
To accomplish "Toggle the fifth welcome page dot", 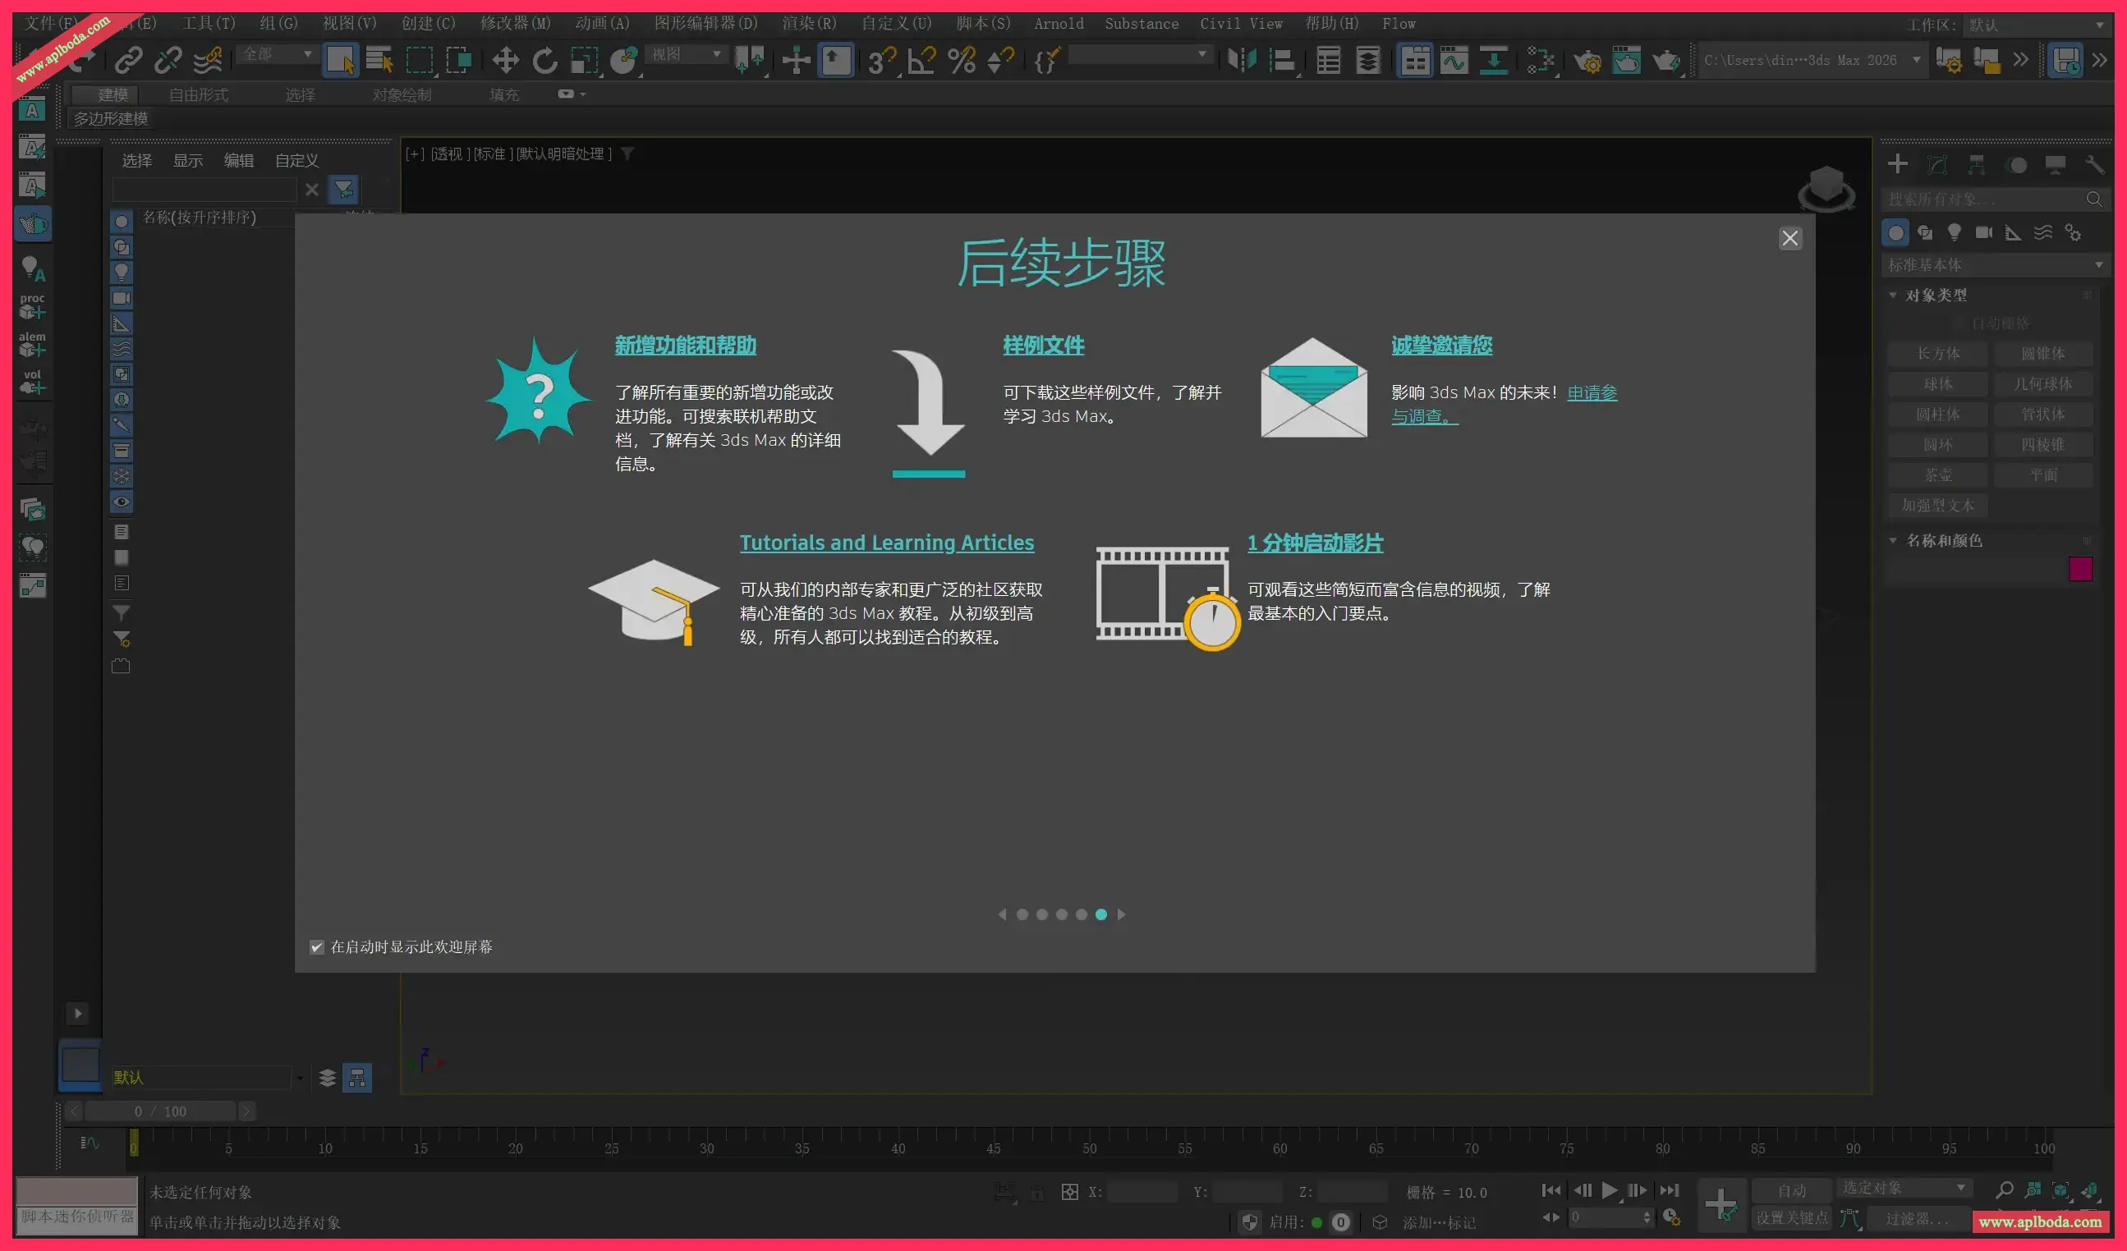I will pos(1100,914).
